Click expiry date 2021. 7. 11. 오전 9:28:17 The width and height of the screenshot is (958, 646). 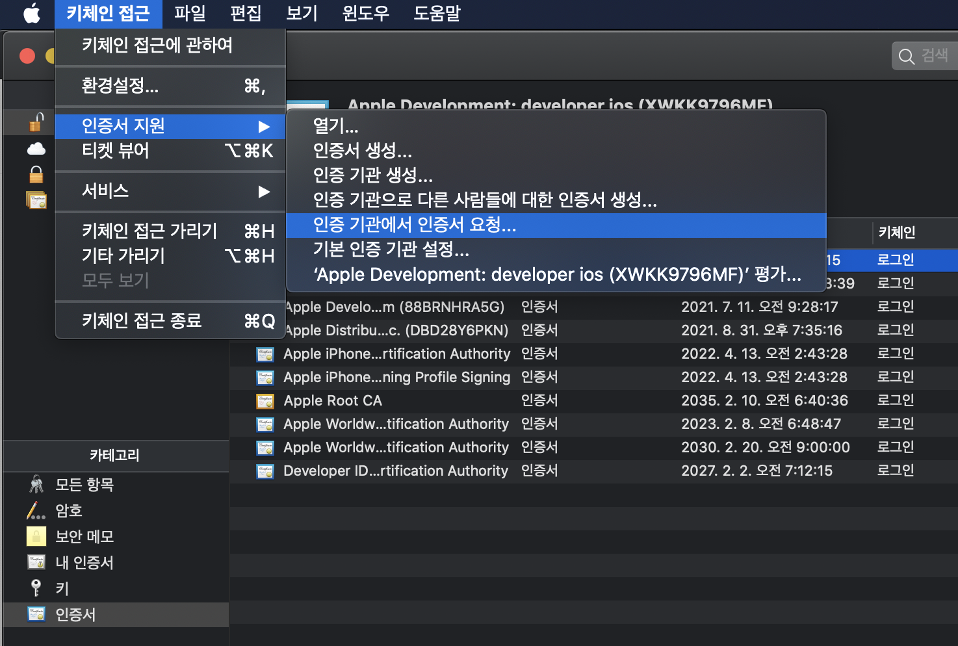point(760,307)
